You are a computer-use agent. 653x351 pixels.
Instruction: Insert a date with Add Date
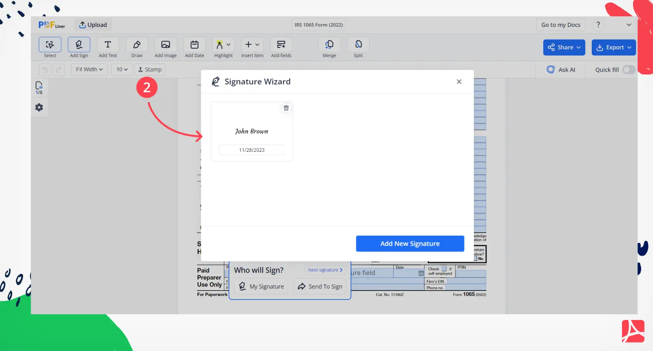[x=195, y=47]
